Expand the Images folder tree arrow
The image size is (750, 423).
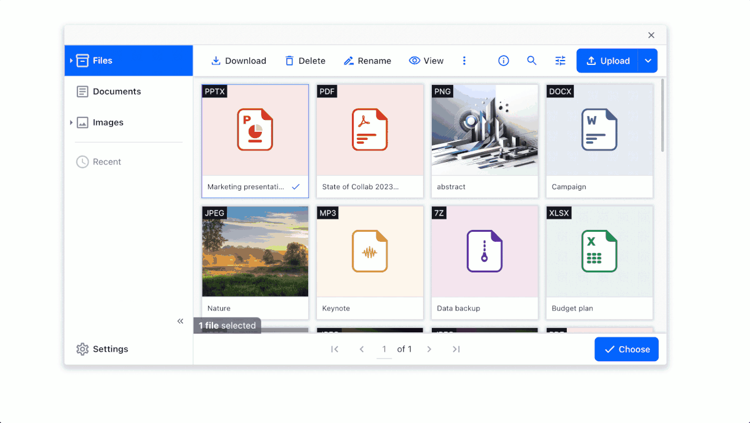point(71,122)
